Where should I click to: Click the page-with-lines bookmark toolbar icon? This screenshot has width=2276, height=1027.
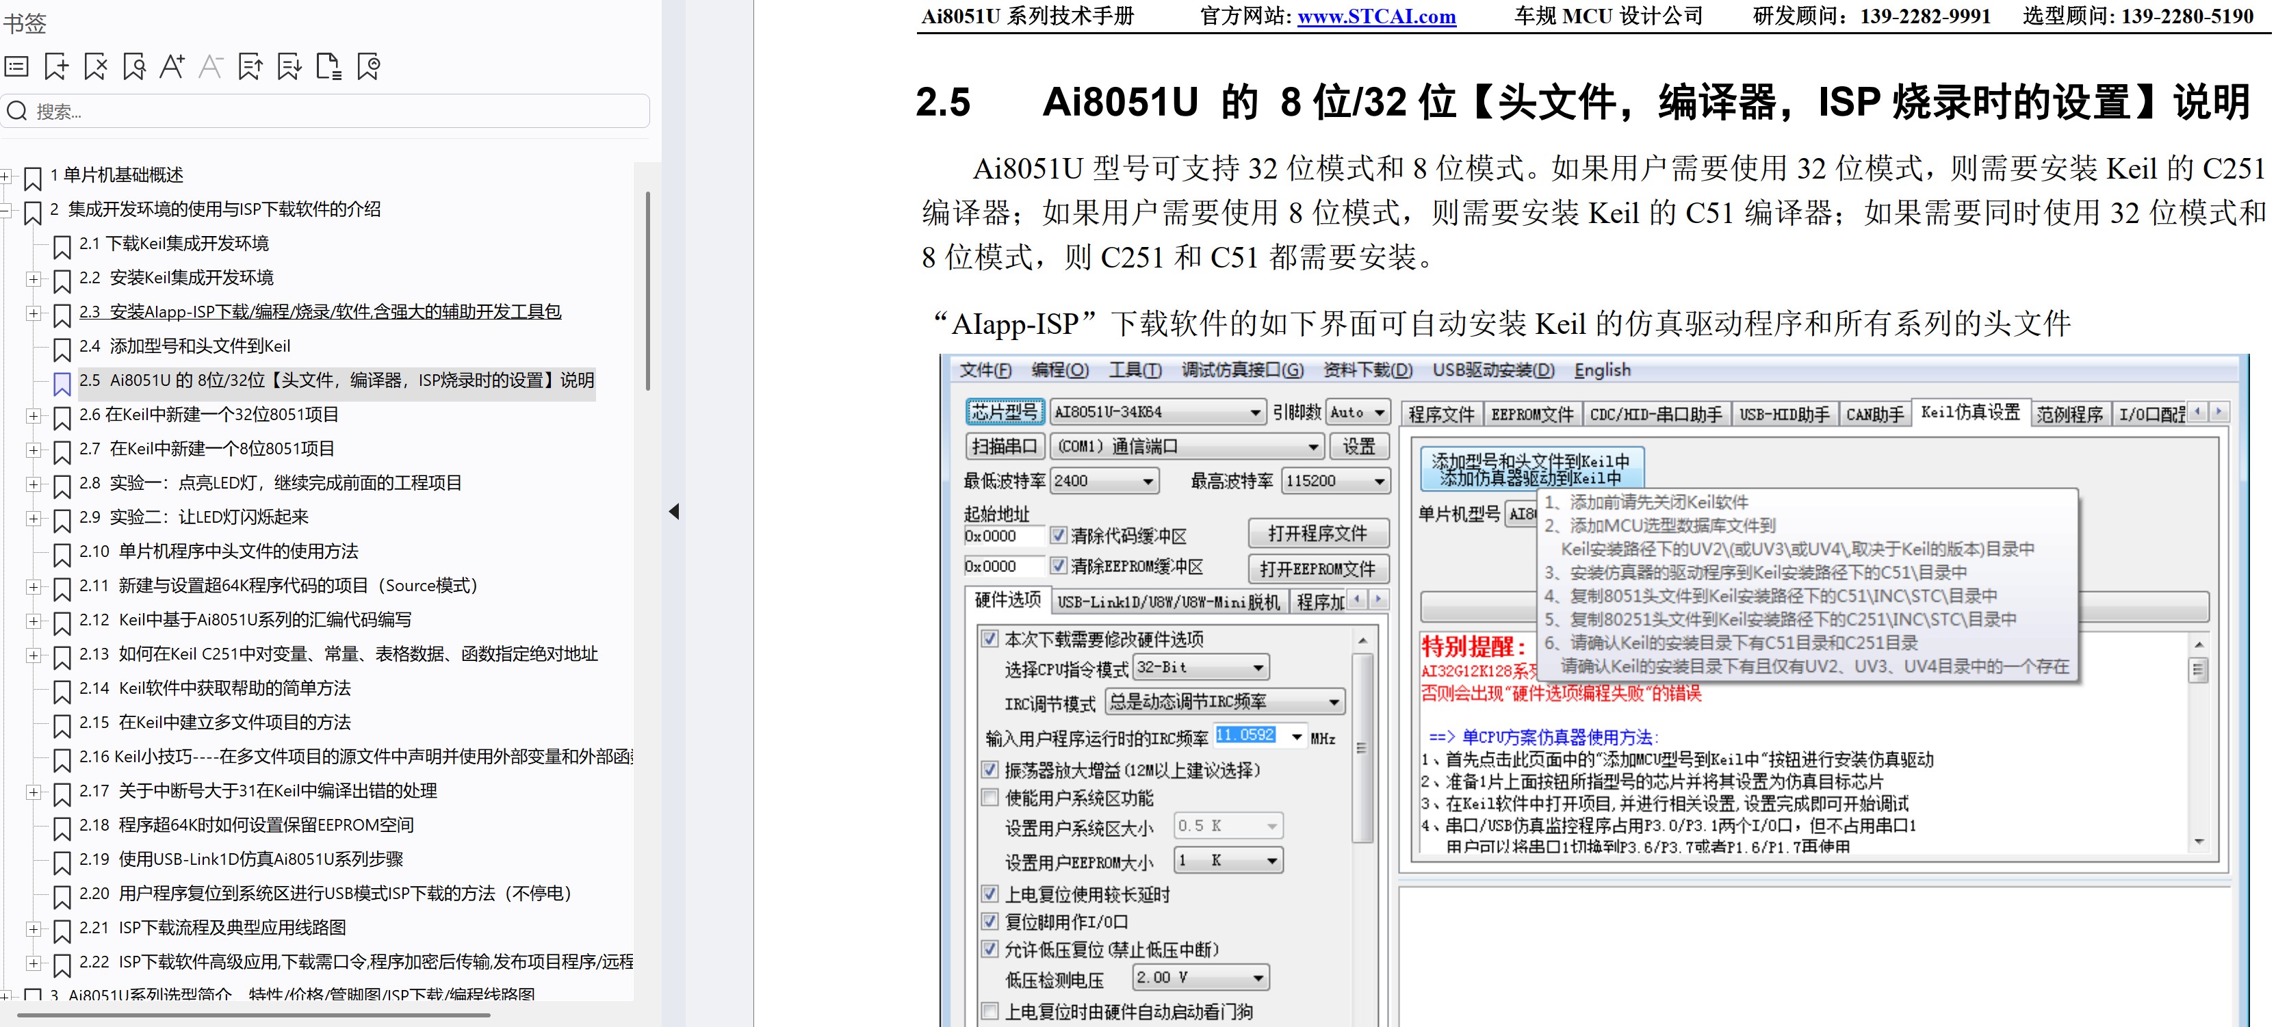click(328, 66)
